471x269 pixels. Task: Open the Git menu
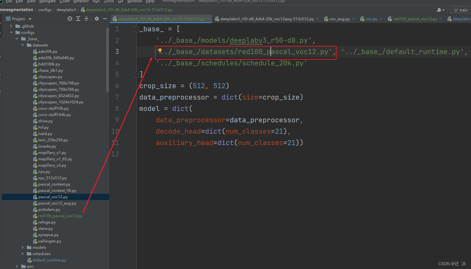tap(121, 1)
